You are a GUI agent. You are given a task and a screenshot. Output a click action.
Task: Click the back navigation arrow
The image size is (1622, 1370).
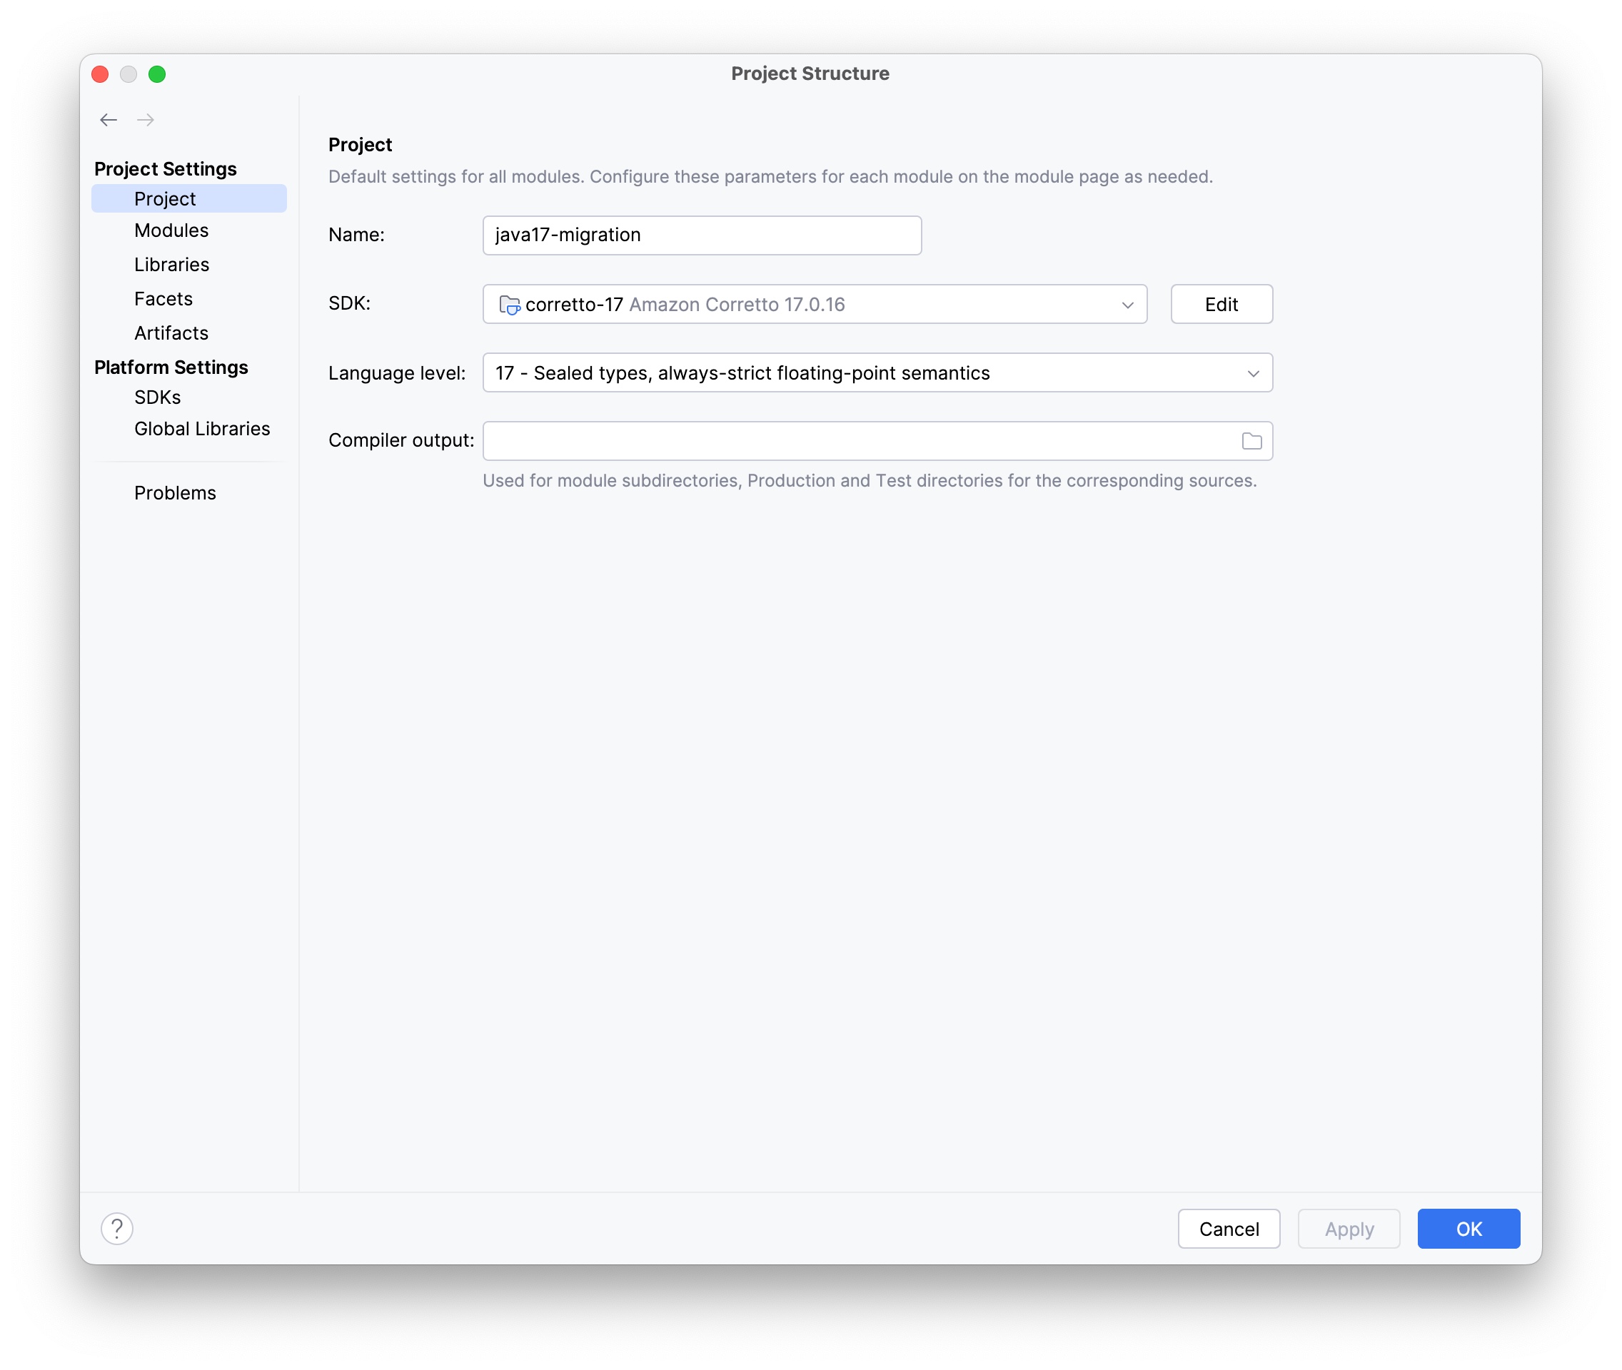click(x=108, y=120)
